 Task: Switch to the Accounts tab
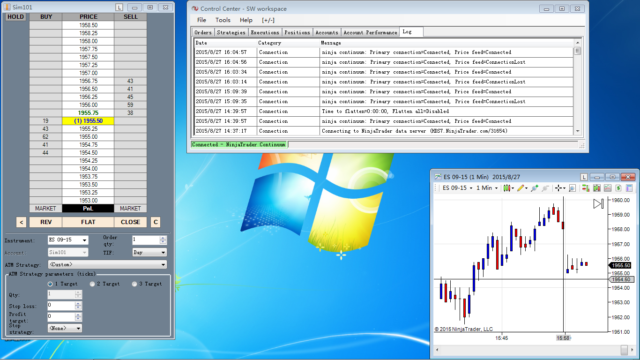327,32
